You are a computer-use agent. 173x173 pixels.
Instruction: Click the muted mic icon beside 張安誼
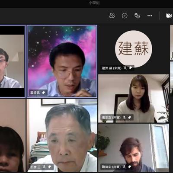tap(124, 118)
